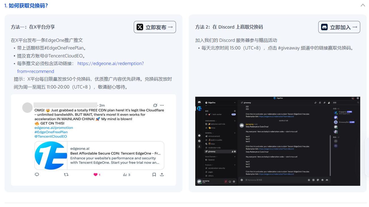Click the sample tweet's pink heart like icon

pyautogui.click(x=96, y=174)
